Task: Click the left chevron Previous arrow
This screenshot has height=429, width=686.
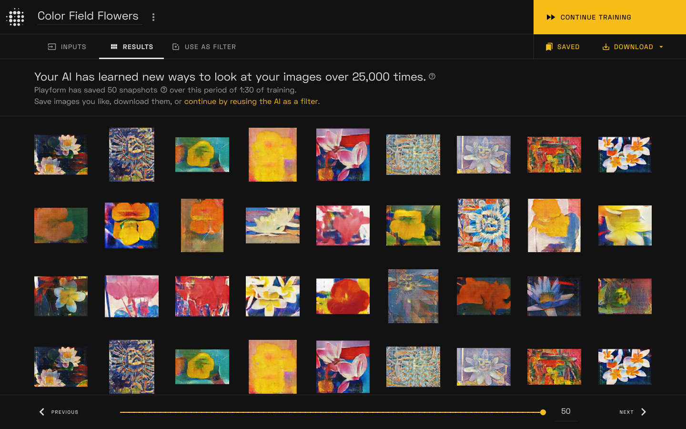Action: tap(42, 412)
